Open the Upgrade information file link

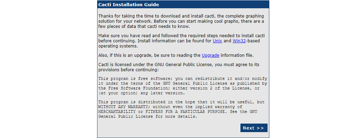click(210, 55)
